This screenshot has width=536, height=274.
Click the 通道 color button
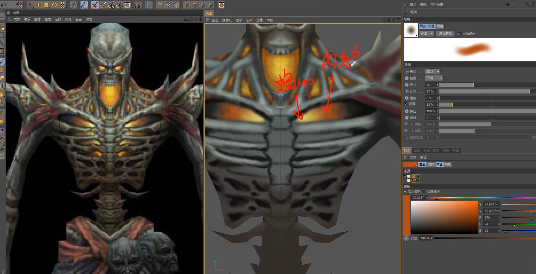coord(422,164)
